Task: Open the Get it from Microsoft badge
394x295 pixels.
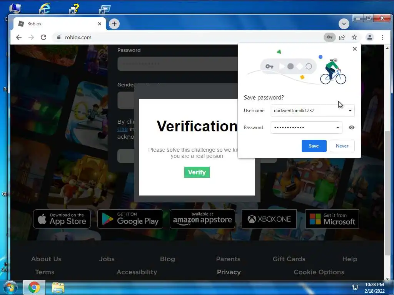Action: click(332, 219)
